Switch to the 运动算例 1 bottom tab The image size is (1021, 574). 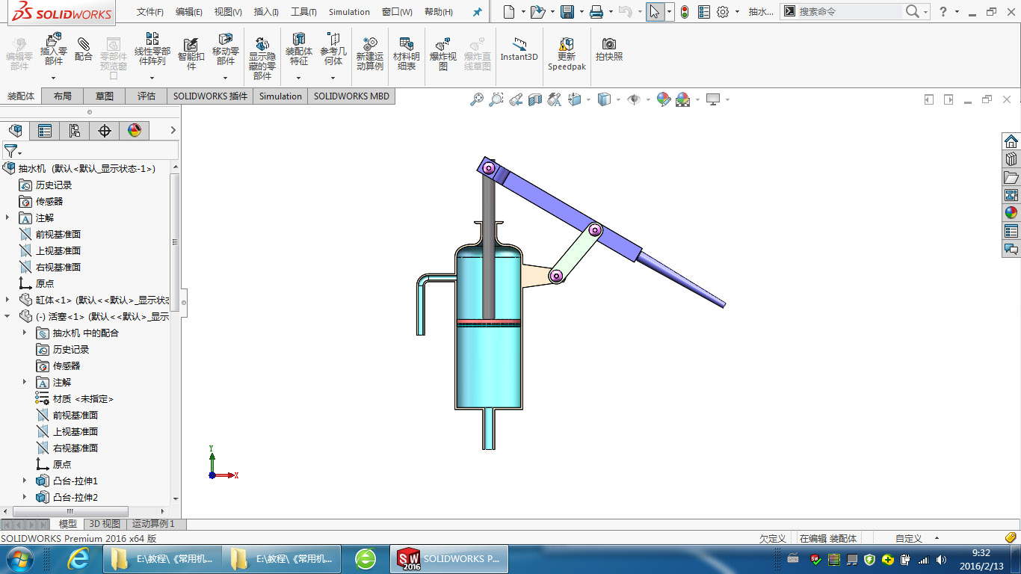tap(153, 524)
